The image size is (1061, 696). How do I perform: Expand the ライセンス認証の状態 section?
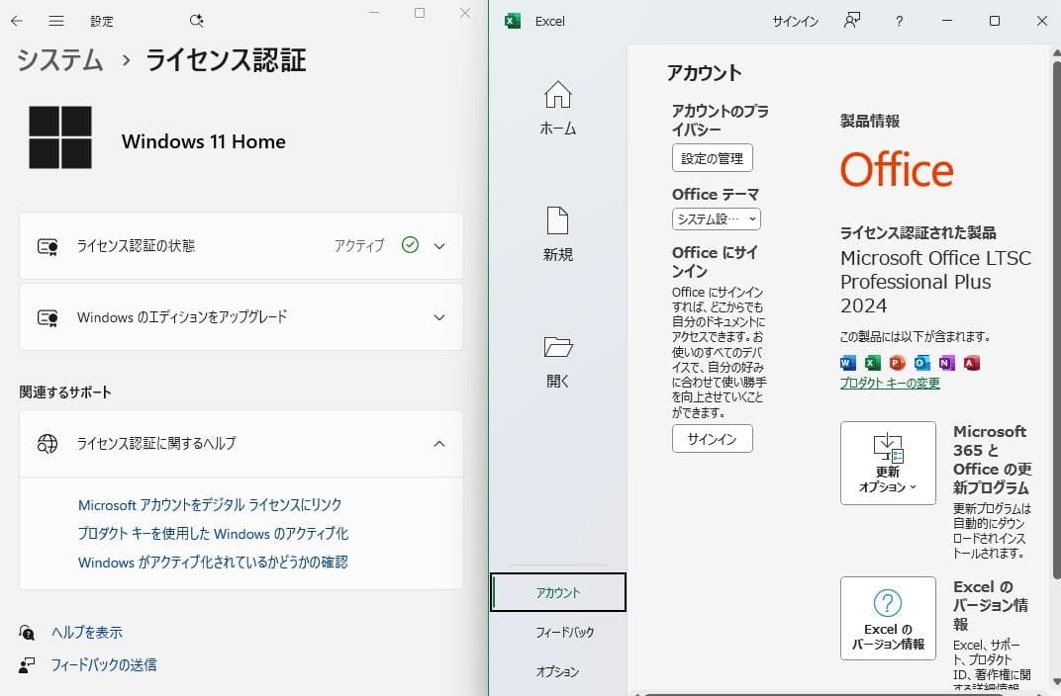coord(438,245)
